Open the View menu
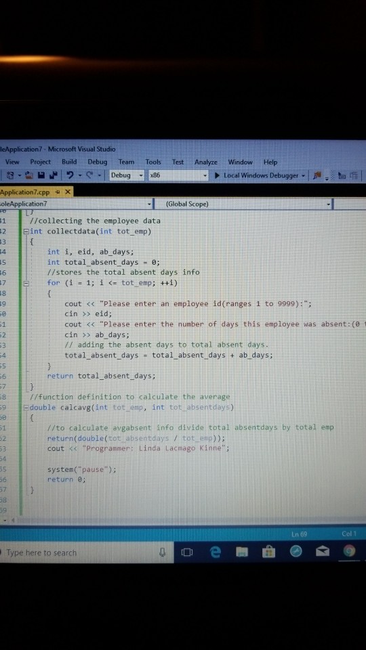This screenshot has height=650, width=366. (12, 162)
